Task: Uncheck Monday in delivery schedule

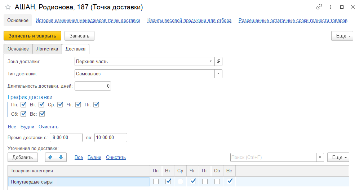Action: (23, 105)
